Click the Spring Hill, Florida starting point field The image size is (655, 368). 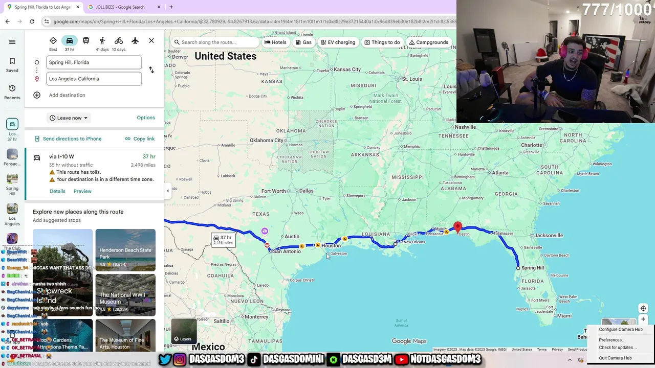(x=94, y=62)
